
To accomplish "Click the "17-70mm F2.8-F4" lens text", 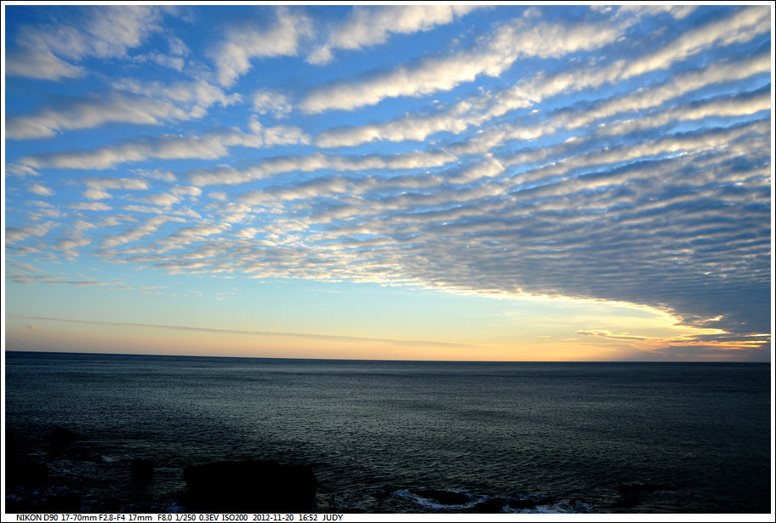I will click(x=93, y=518).
